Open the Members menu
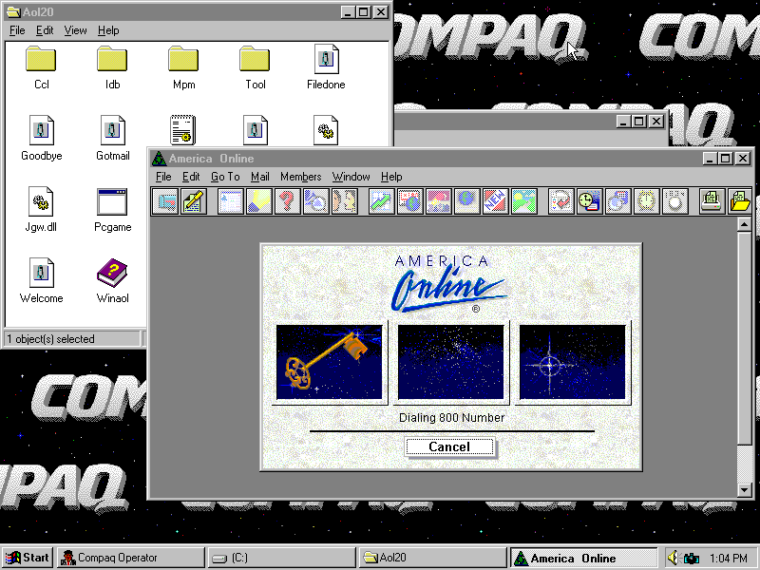The height and width of the screenshot is (570, 760). point(300,177)
